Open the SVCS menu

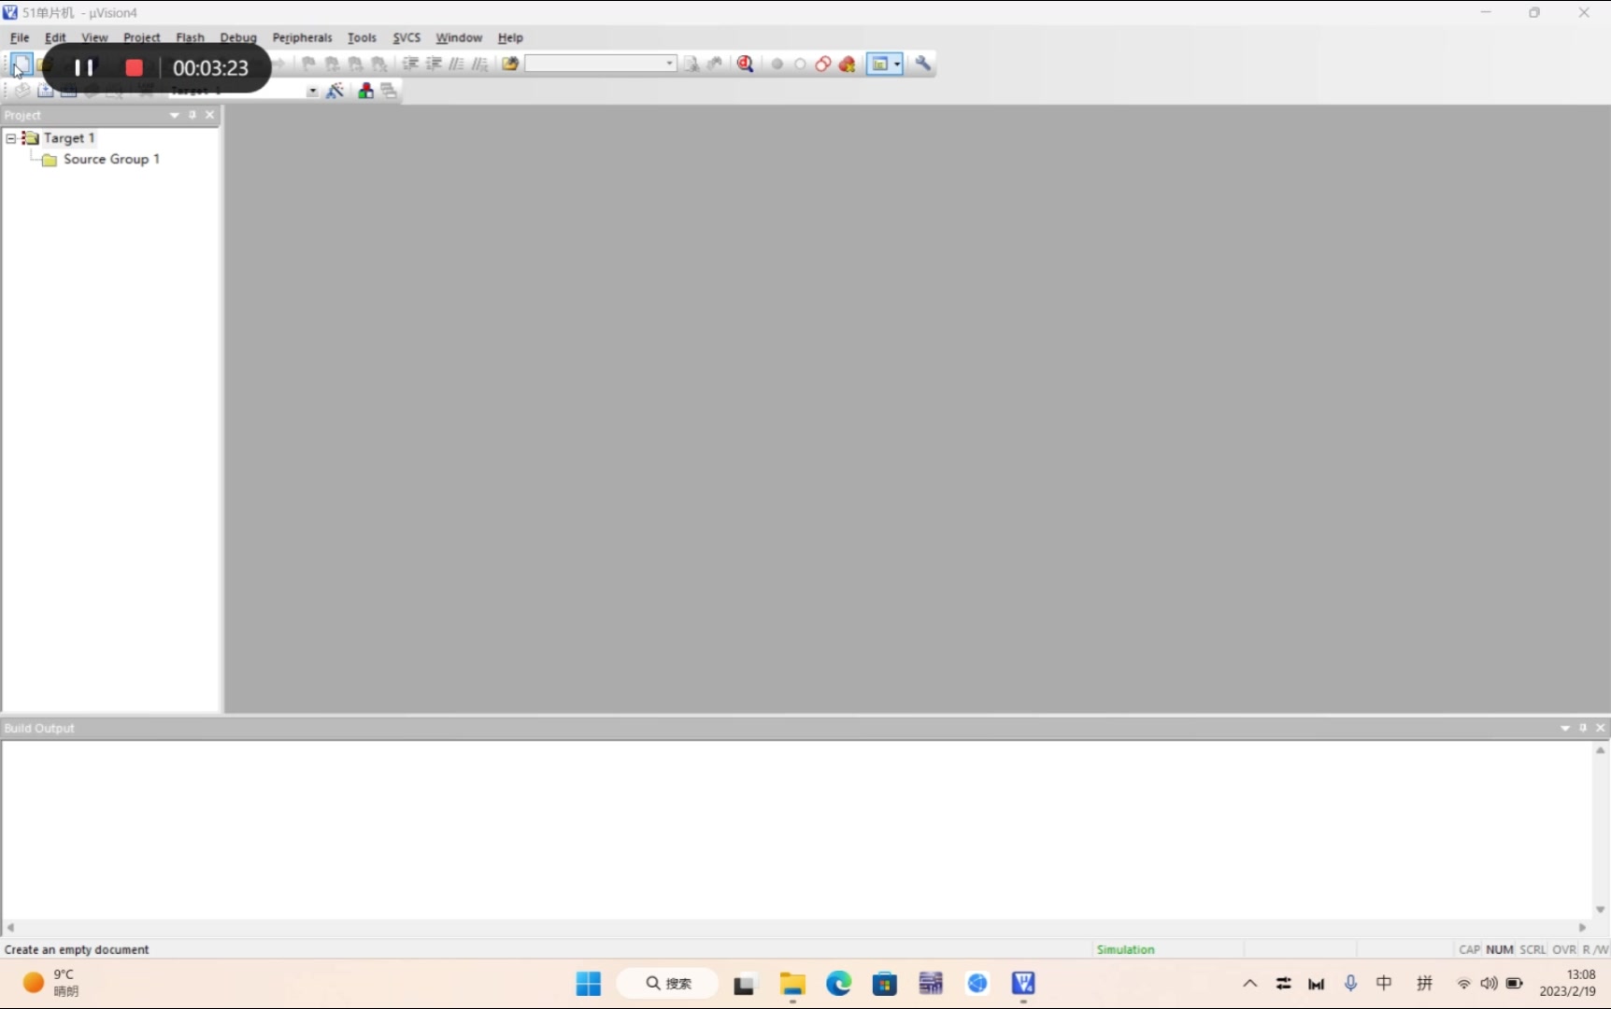tap(406, 37)
